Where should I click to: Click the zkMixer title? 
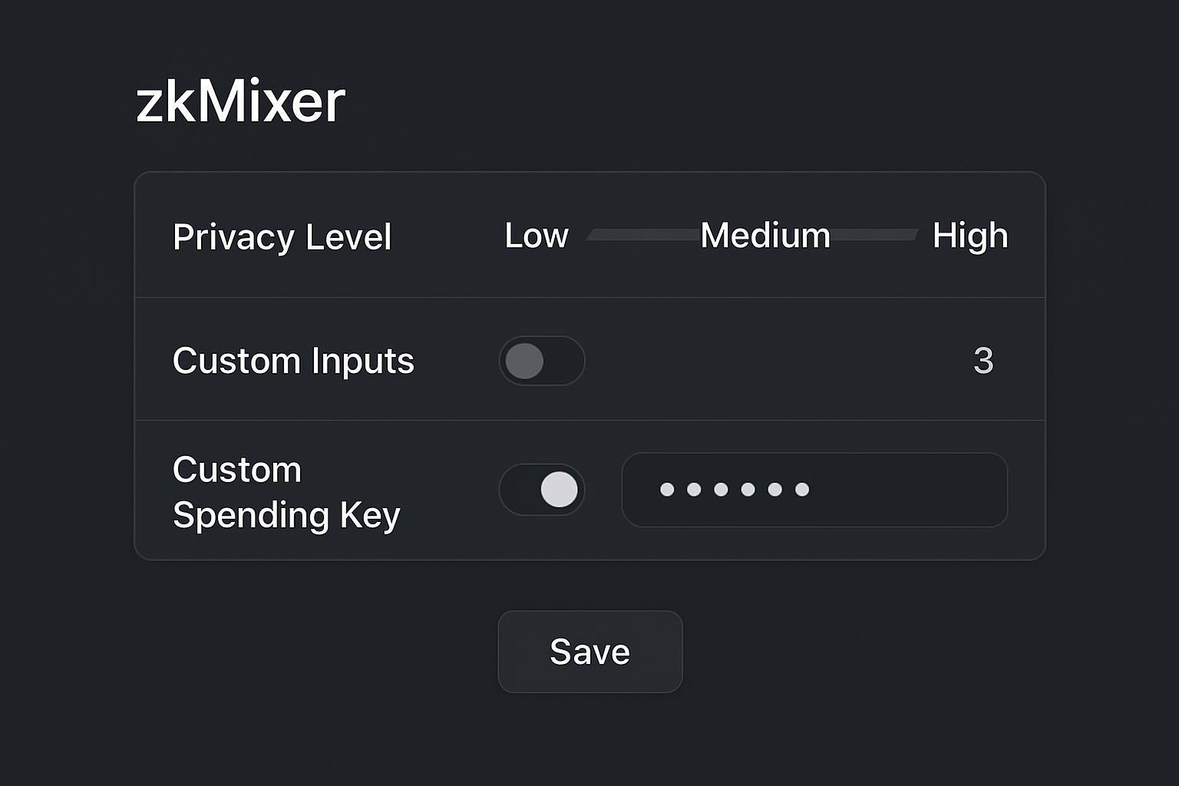(240, 100)
